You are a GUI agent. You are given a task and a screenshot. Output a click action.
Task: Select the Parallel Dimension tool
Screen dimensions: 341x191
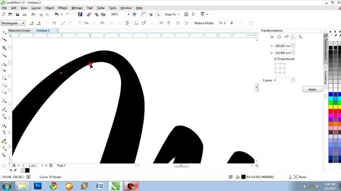(x=4, y=110)
